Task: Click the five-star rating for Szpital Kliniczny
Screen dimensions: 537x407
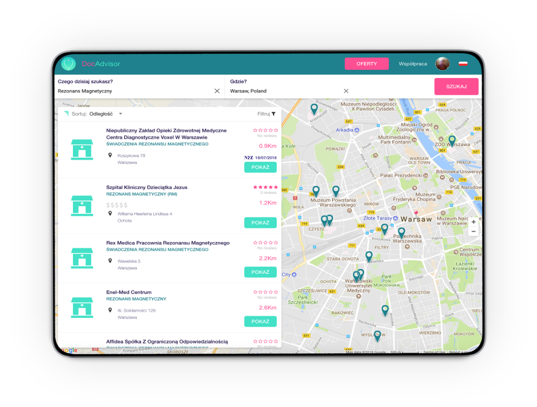Action: click(x=265, y=187)
